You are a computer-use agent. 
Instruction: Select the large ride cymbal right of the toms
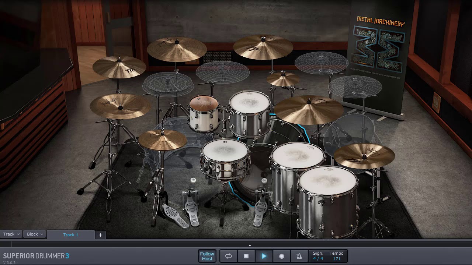point(309,110)
